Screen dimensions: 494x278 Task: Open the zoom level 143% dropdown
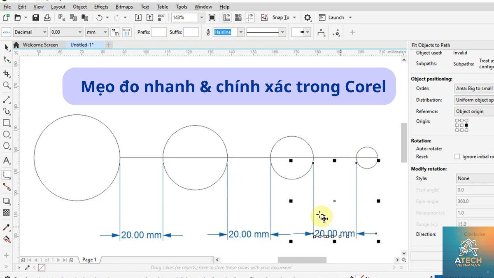[201, 17]
